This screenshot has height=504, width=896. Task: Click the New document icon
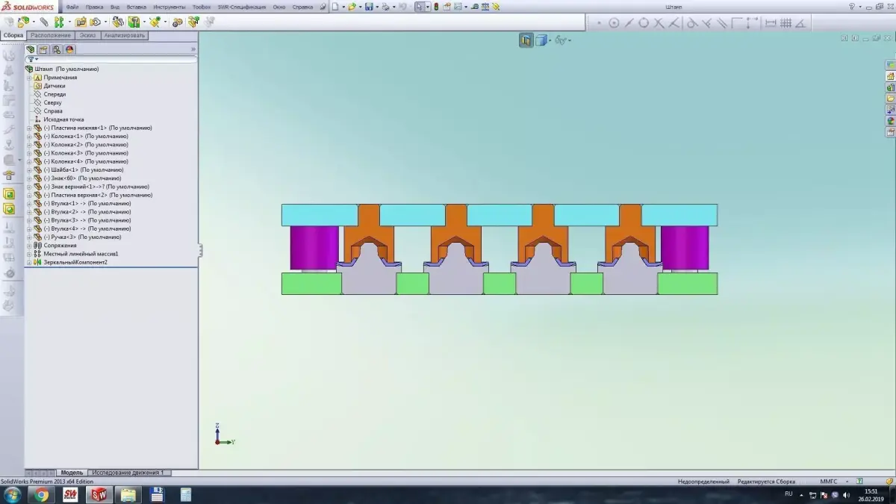335,7
